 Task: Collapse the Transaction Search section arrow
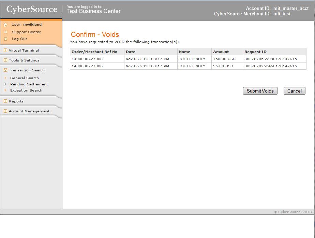coord(5,70)
